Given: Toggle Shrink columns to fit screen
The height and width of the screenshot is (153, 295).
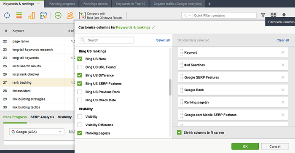Looking at the screenshot, I should 179,132.
